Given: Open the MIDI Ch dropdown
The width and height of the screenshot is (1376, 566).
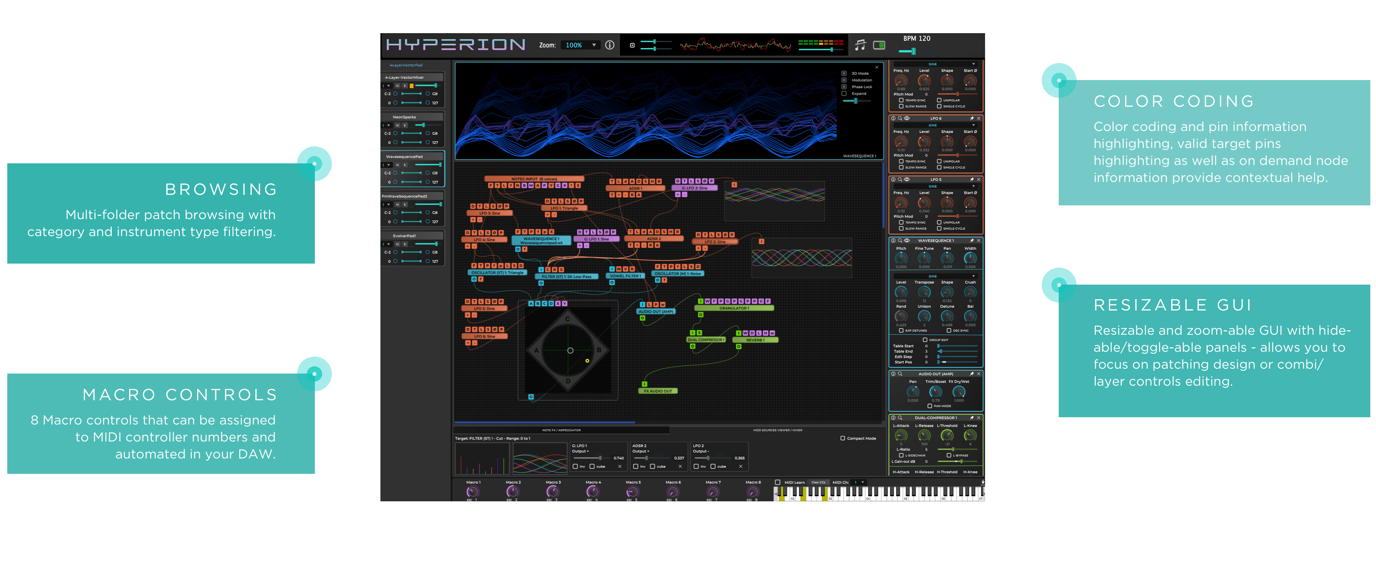Looking at the screenshot, I should coord(859,483).
